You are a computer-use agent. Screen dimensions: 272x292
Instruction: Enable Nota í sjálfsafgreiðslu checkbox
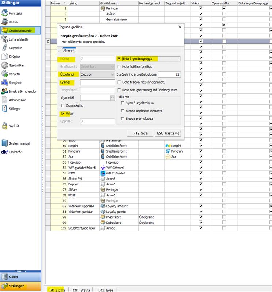[119, 66]
